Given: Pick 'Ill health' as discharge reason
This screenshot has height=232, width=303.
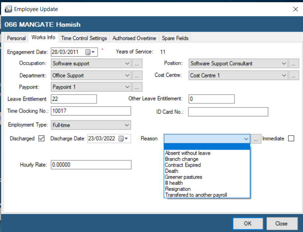Looking at the screenshot, I should pyautogui.click(x=207, y=183).
